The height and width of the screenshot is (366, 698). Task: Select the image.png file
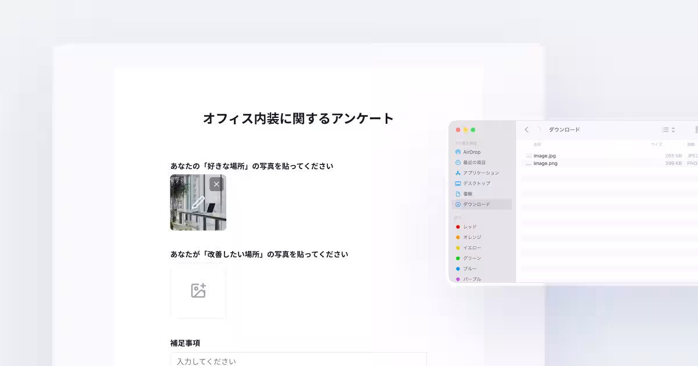[x=544, y=163]
